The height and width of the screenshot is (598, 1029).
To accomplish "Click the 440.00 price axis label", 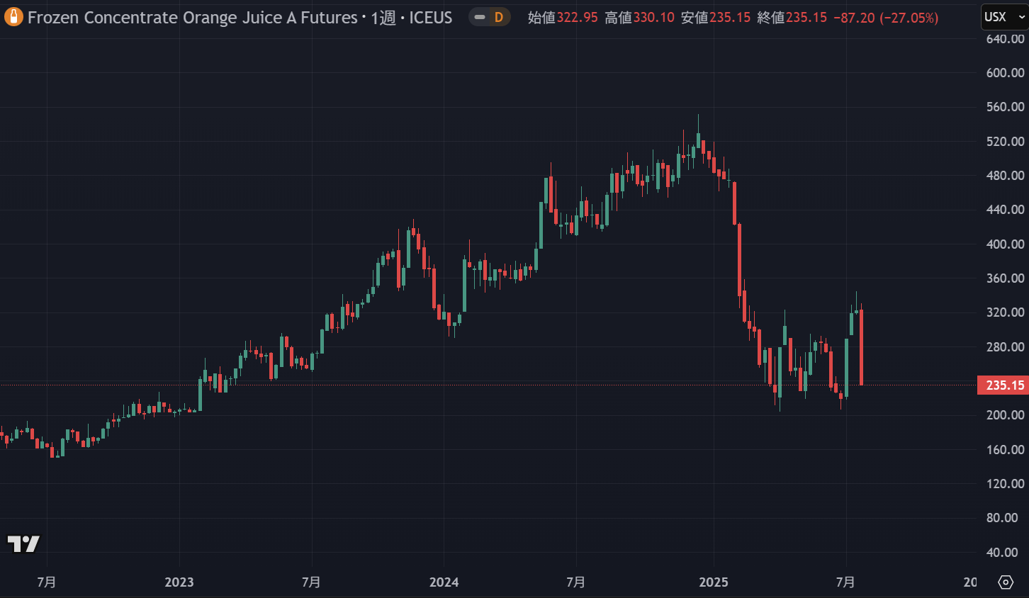I will coord(1005,210).
